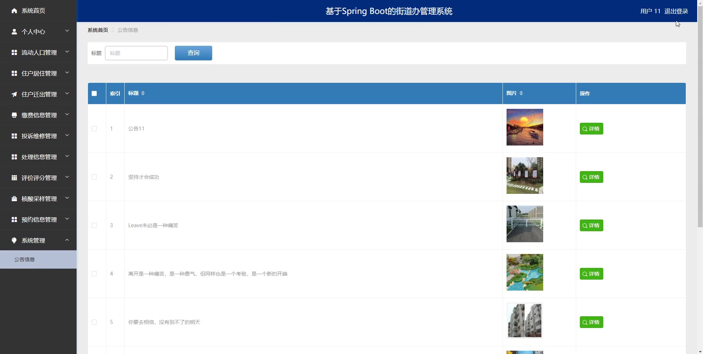The height and width of the screenshot is (354, 703).
Task: Click the grid icon for 流动人口管理
Action: 14,52
